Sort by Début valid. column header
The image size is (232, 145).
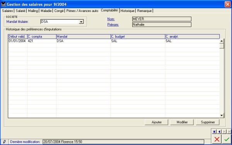tap(18, 37)
